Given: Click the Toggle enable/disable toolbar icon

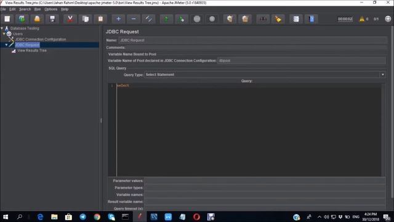Looking at the screenshot, I should (x=148, y=19).
